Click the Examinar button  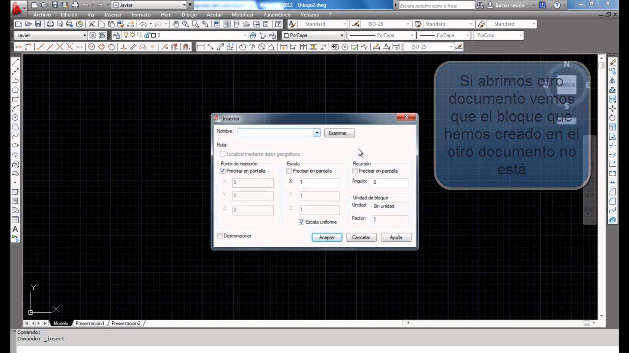pos(339,133)
